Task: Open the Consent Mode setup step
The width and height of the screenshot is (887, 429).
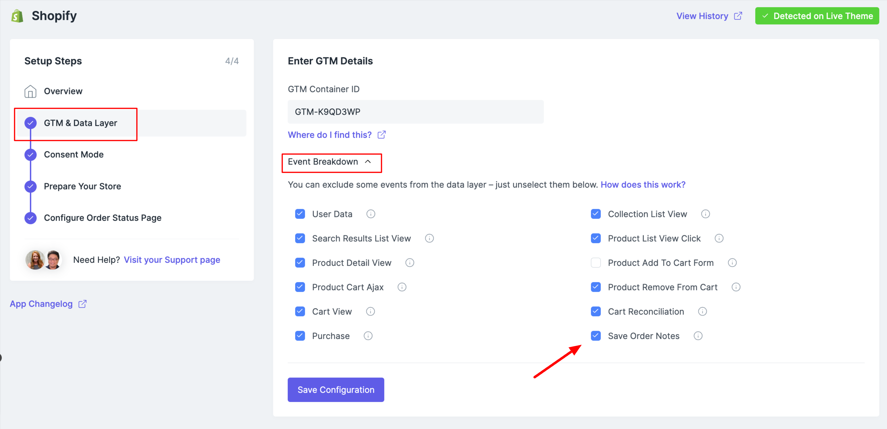Action: 74,154
